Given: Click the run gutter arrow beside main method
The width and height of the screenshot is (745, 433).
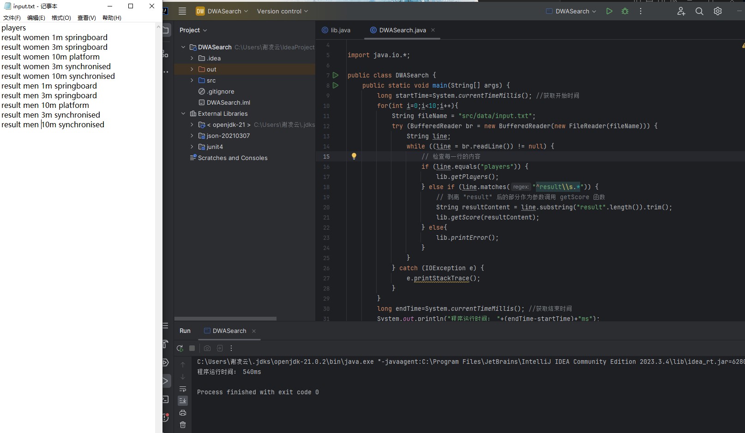Looking at the screenshot, I should pos(336,85).
